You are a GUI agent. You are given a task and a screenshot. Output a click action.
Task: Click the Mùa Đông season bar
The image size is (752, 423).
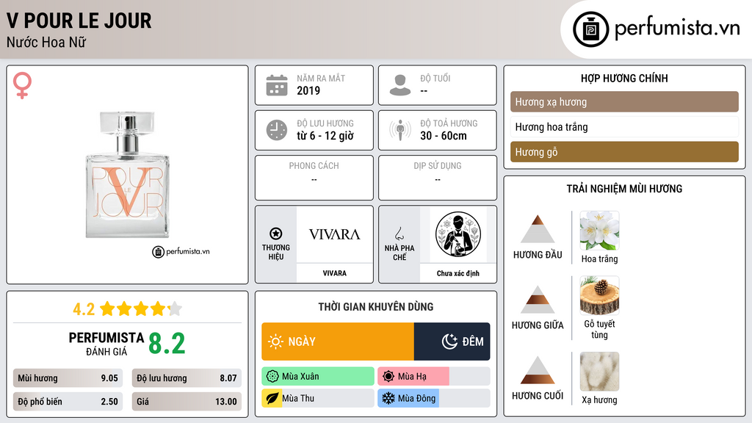click(434, 398)
